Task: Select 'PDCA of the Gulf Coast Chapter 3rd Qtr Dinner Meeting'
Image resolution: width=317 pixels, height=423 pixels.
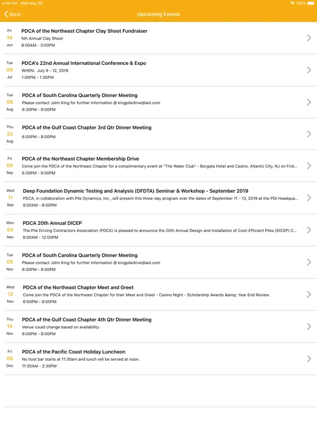Action: click(x=86, y=127)
